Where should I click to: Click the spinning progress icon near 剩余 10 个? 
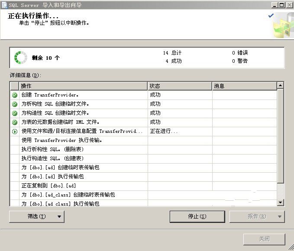pyautogui.click(x=20, y=58)
